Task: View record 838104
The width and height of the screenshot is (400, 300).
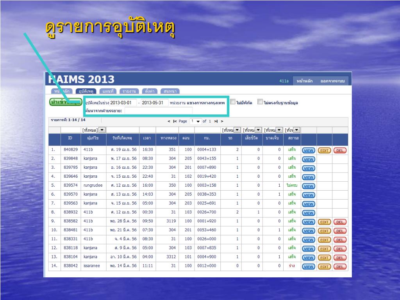Action: (309, 258)
